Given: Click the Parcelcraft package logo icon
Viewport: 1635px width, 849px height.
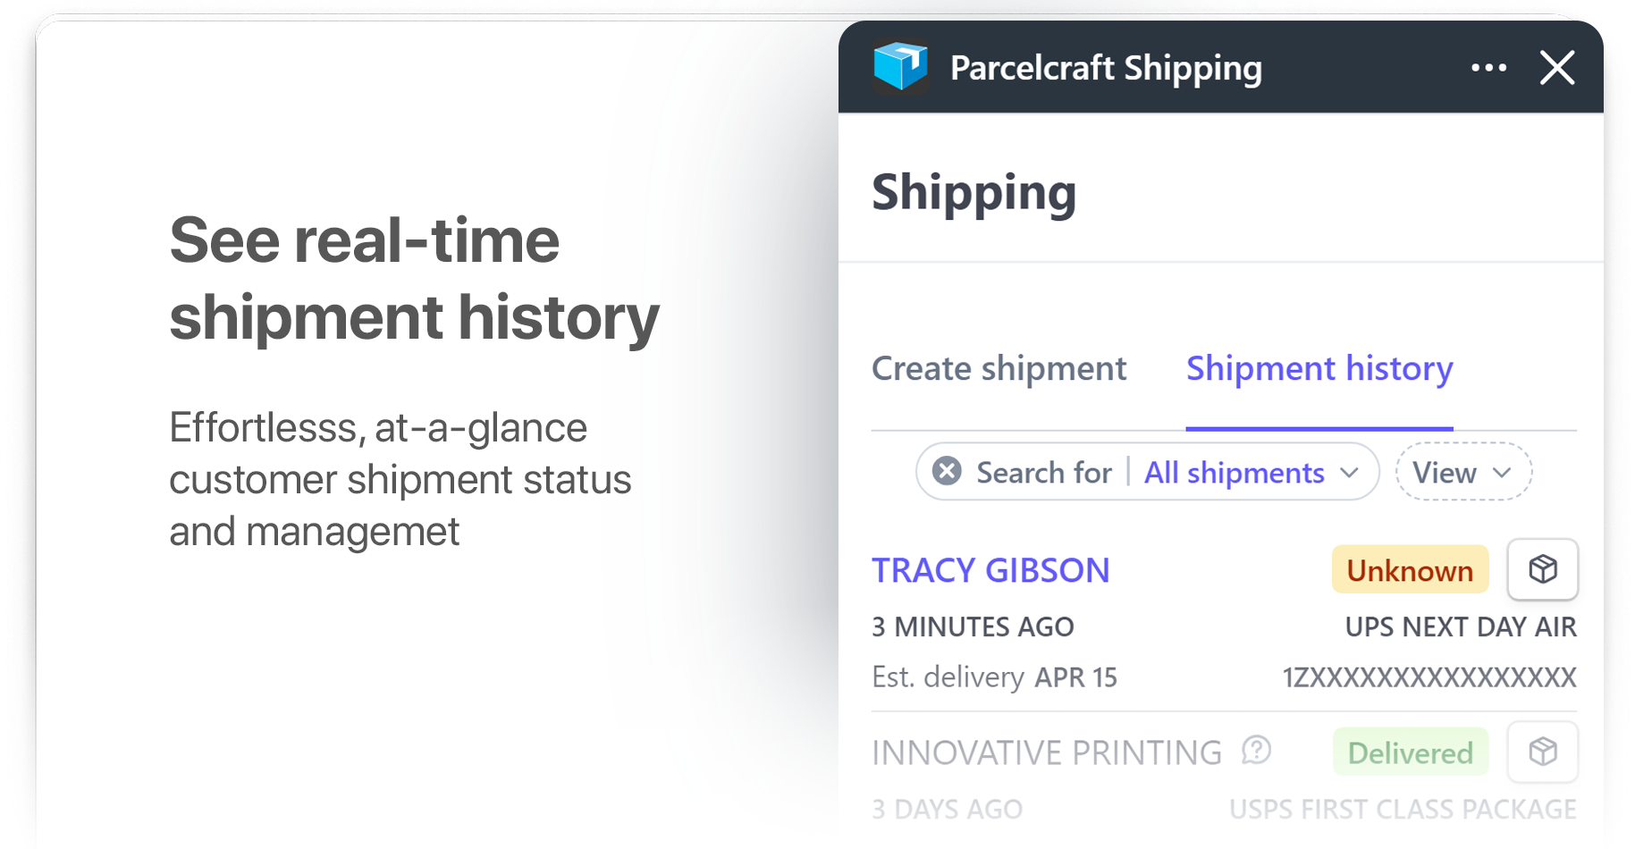Looking at the screenshot, I should (902, 66).
